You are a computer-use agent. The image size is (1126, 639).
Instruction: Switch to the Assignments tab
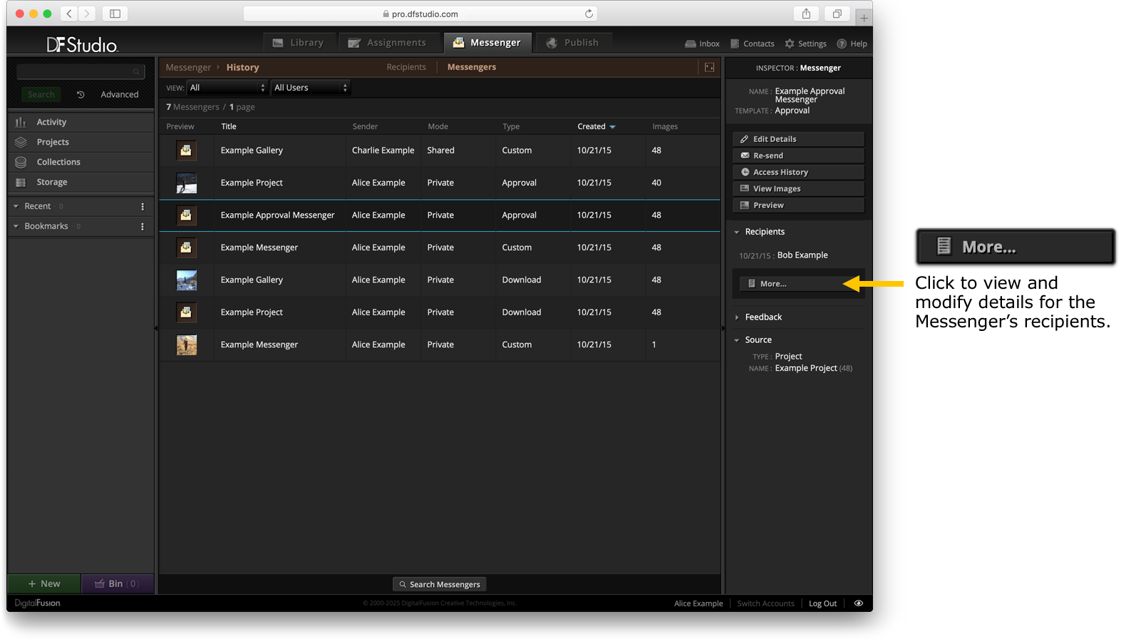388,43
